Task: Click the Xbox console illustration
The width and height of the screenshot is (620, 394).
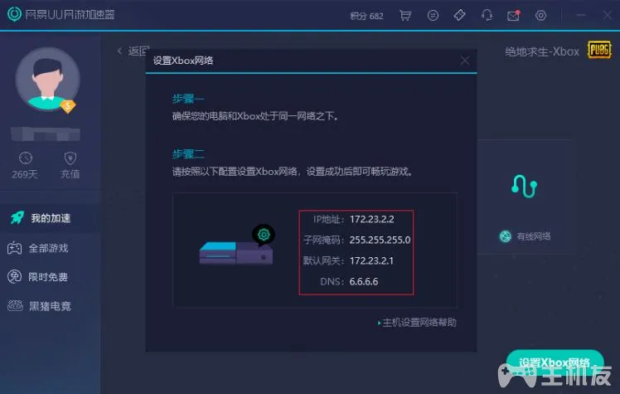Action: point(236,253)
